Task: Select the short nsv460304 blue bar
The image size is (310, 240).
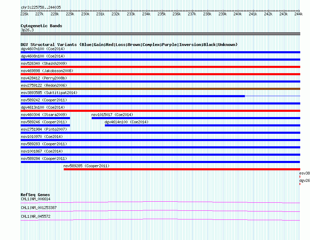Action: point(45,118)
